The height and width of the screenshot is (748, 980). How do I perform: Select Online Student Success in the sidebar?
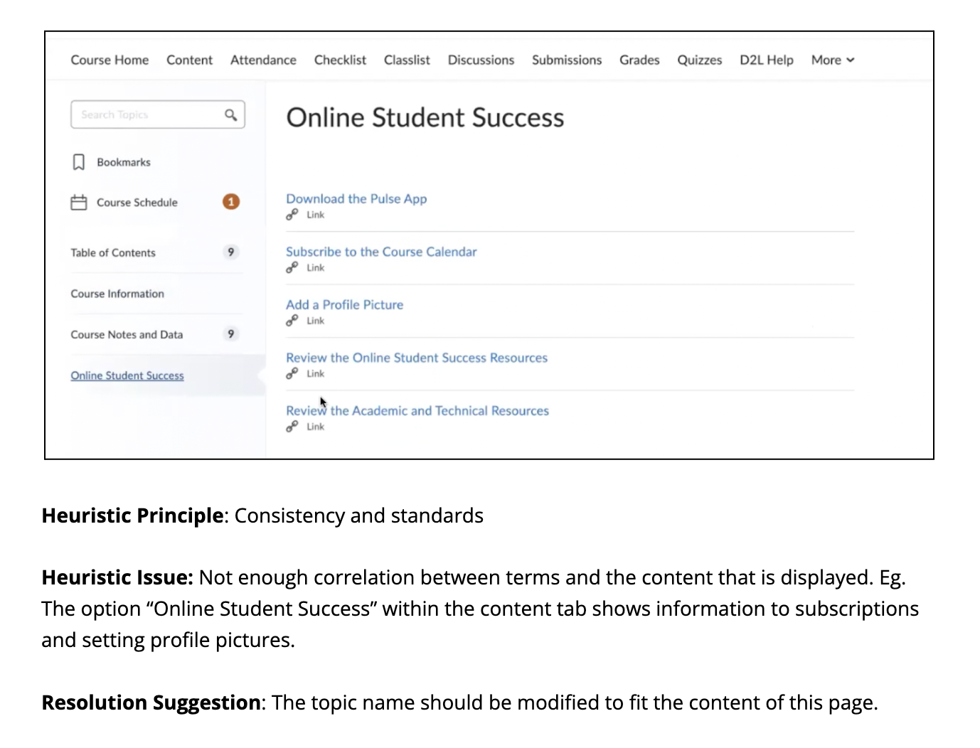point(127,375)
